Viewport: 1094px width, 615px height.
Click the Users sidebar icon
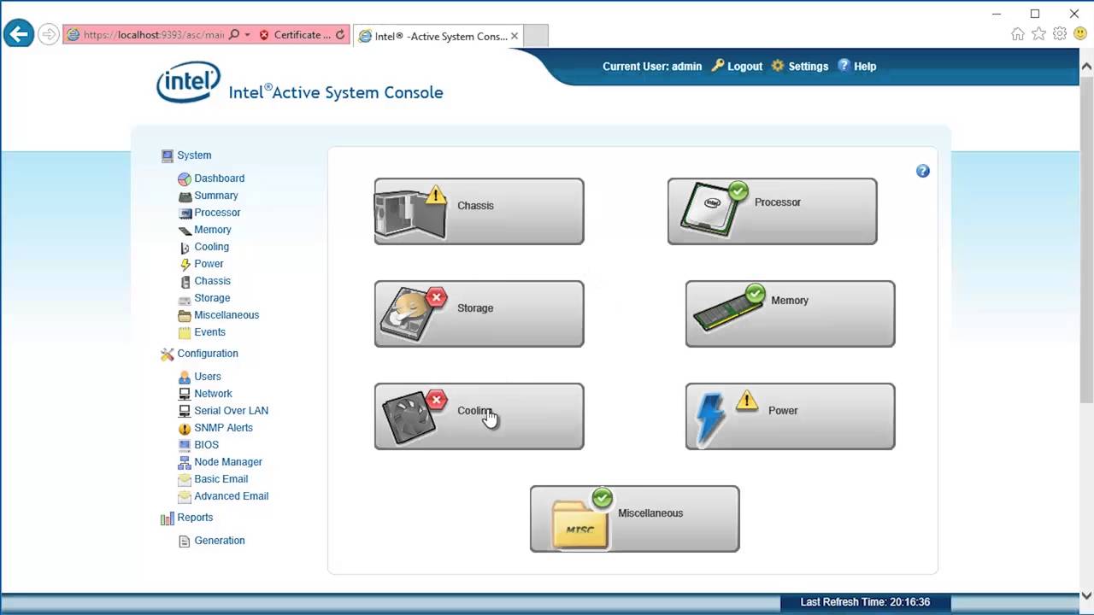(185, 377)
